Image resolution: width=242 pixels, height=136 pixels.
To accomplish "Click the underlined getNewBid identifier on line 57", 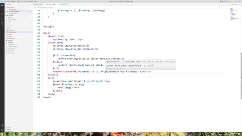I will (x=111, y=71).
